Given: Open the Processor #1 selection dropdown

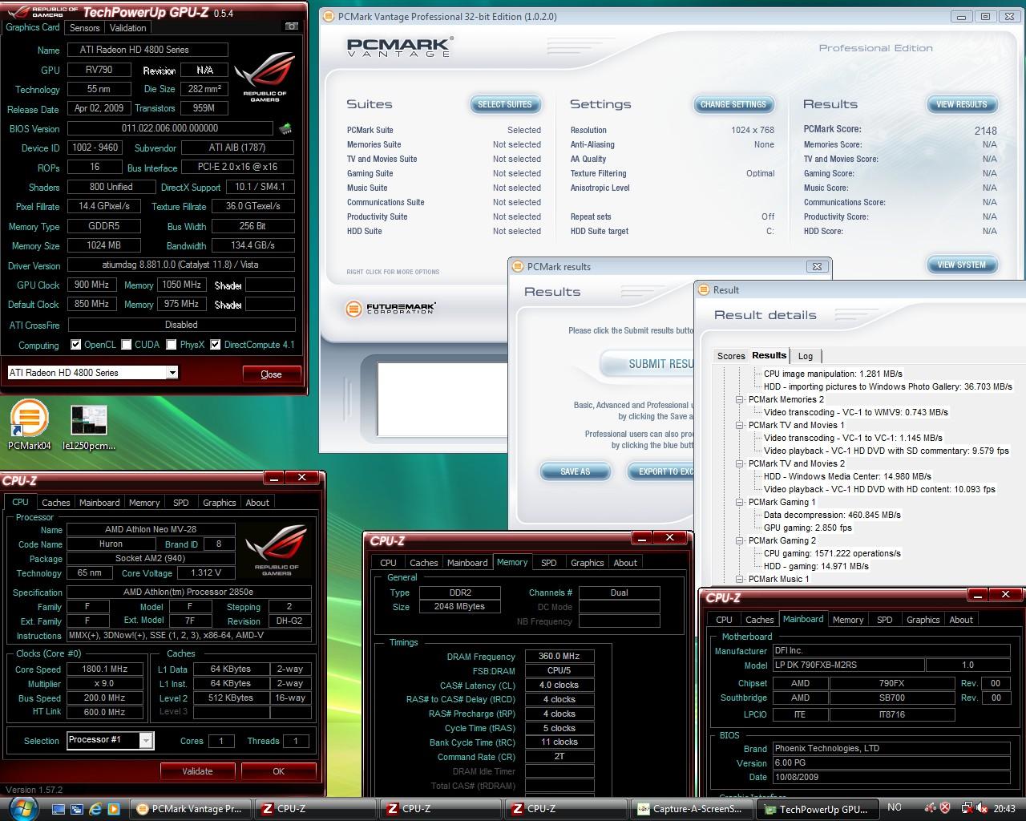Looking at the screenshot, I should coord(146,741).
